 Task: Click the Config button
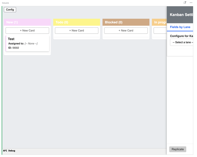pyautogui.click(x=10, y=10)
